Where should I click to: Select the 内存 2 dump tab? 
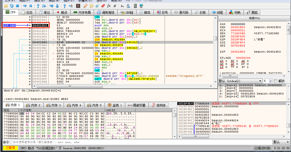[33, 105]
